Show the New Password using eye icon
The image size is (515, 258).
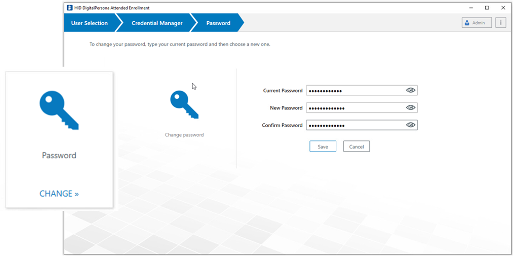click(x=410, y=108)
